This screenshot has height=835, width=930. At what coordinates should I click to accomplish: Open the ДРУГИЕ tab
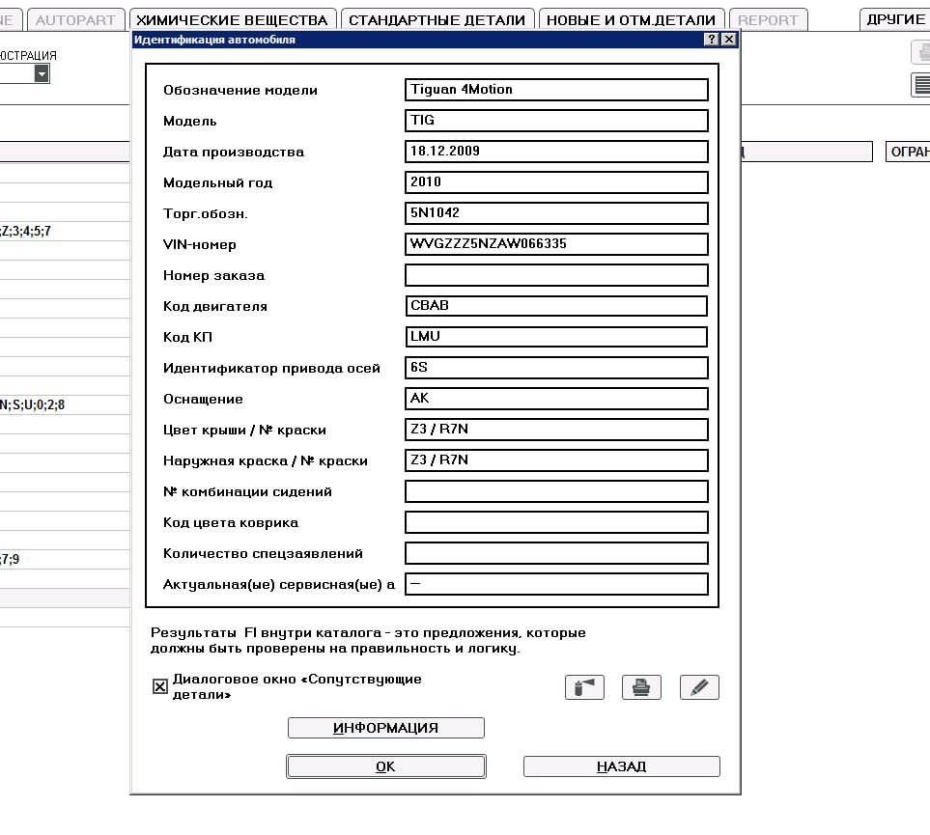point(895,19)
